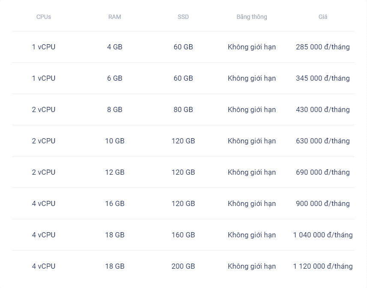Click the price "430 000 đ/tháng"

tap(323, 109)
